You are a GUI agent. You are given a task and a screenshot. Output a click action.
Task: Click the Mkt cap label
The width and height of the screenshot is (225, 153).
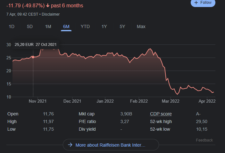point(87,114)
